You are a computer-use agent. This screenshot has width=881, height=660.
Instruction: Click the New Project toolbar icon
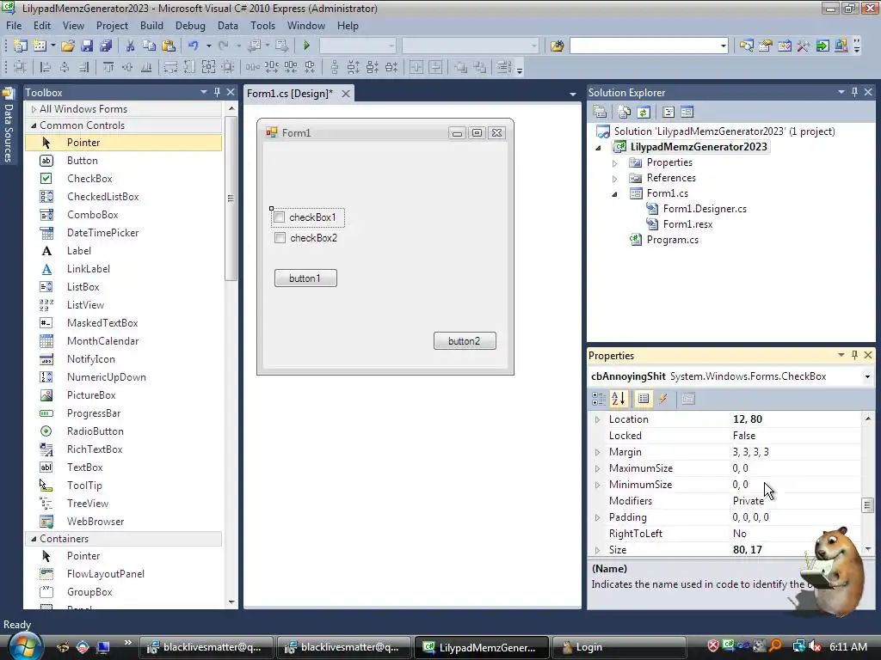tap(21, 46)
